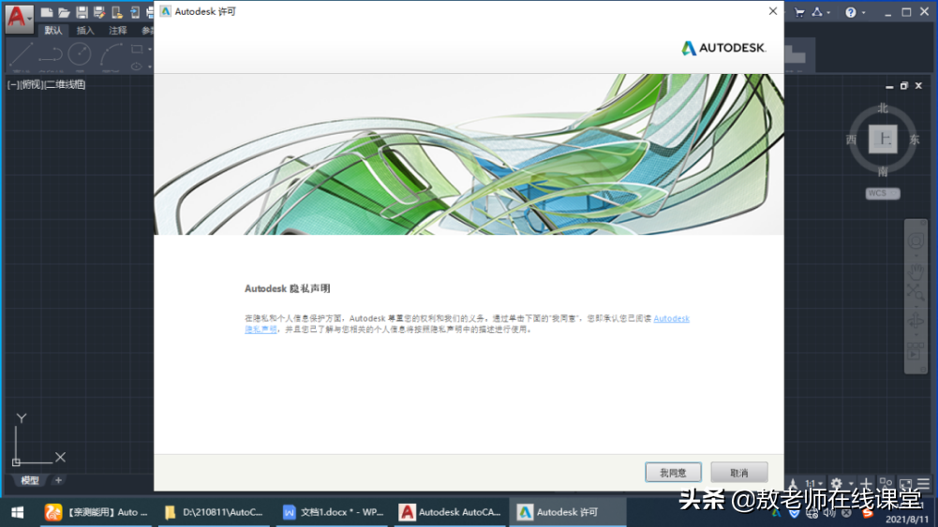Viewport: 938px width, 527px height.
Task: Open the Windows Start menu
Action: 17,512
